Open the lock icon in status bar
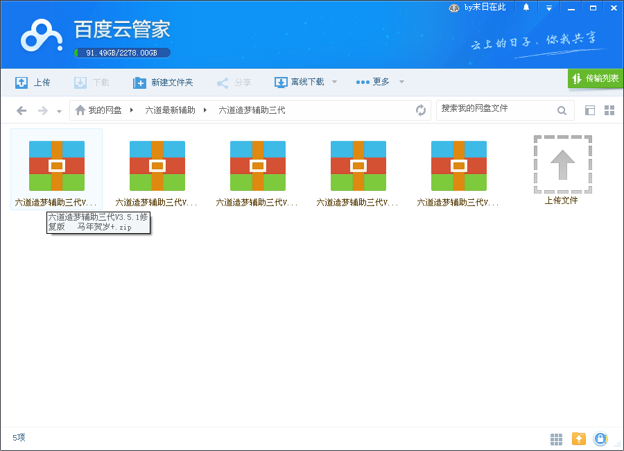This screenshot has height=451, width=624. pyautogui.click(x=600, y=439)
